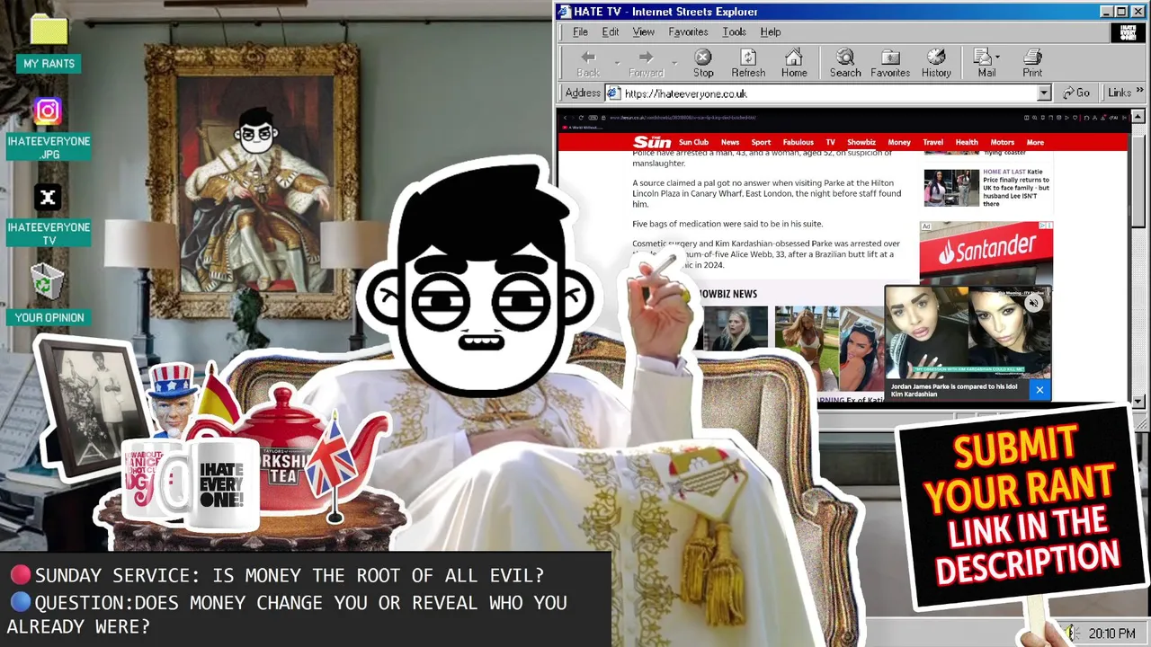Open the Showbiz nav link

coord(861,142)
